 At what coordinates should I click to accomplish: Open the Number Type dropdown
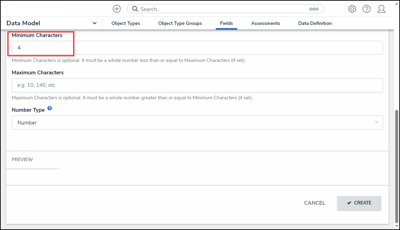click(197, 122)
